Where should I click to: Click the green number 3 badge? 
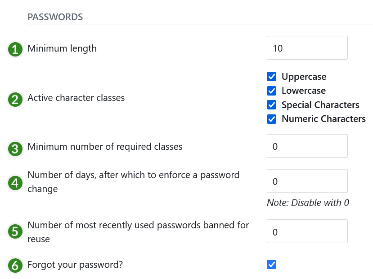(15, 148)
